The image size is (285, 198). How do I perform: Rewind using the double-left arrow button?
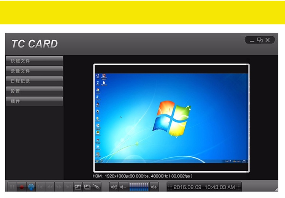(x=50, y=187)
